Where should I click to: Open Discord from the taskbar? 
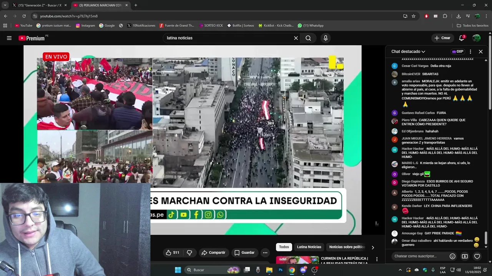pyautogui.click(x=303, y=270)
